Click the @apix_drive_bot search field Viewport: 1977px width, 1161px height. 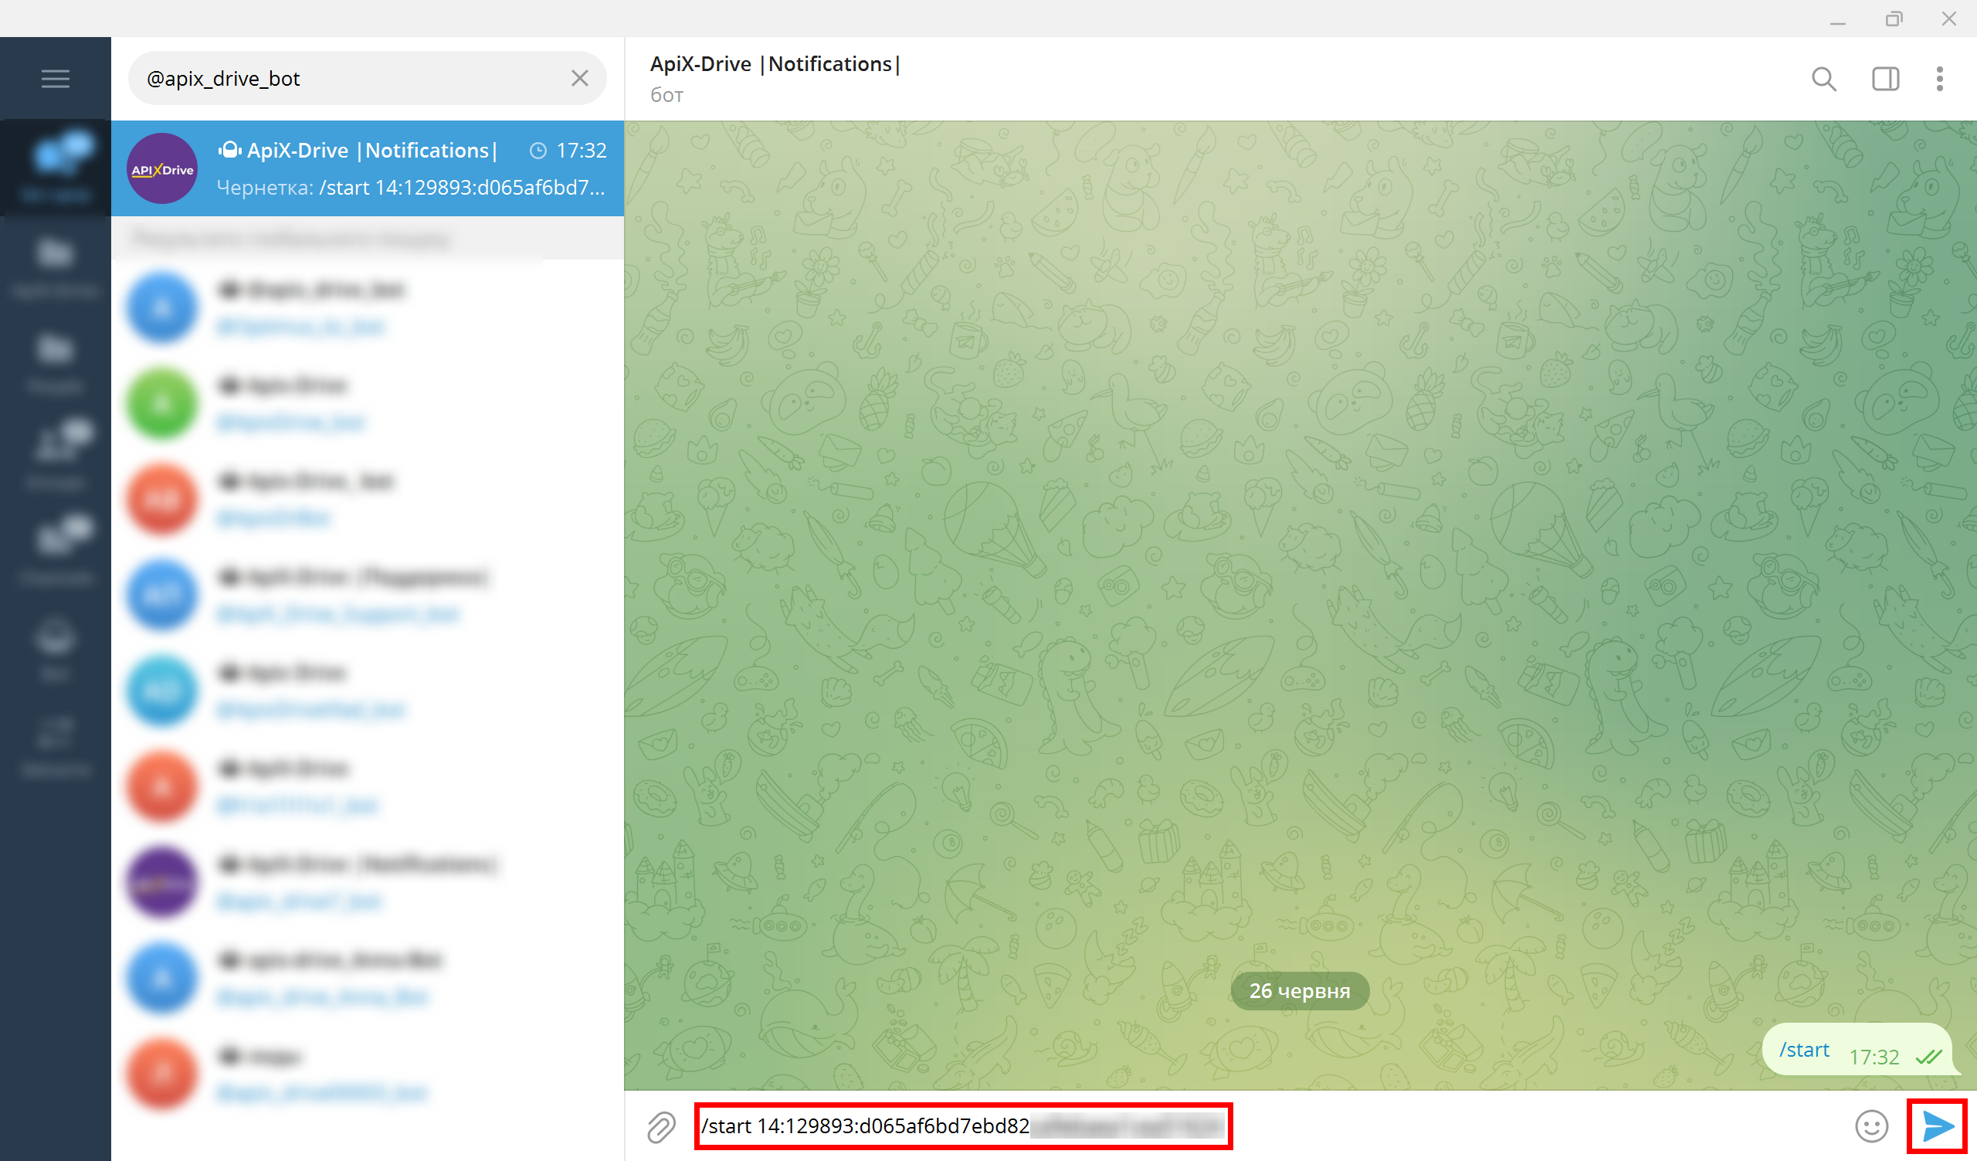(367, 79)
